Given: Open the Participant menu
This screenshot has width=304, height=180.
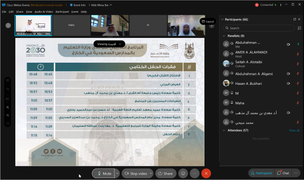Looking at the screenshot, I should (62, 12).
